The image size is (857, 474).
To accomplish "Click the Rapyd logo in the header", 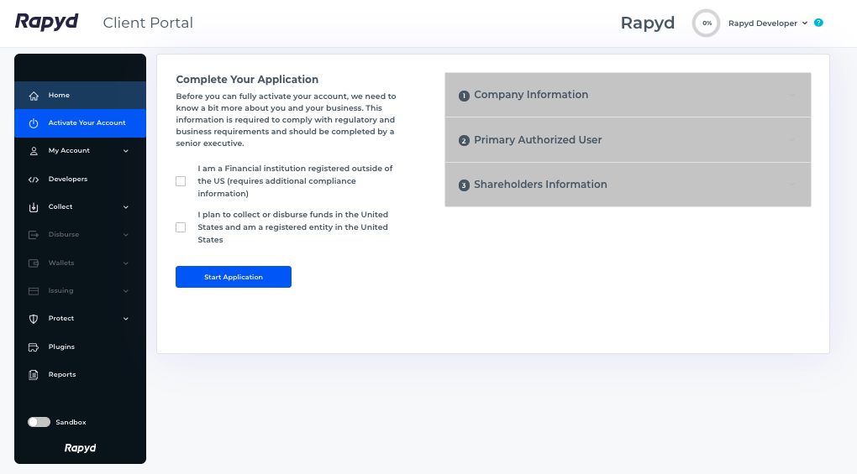I will pyautogui.click(x=46, y=23).
